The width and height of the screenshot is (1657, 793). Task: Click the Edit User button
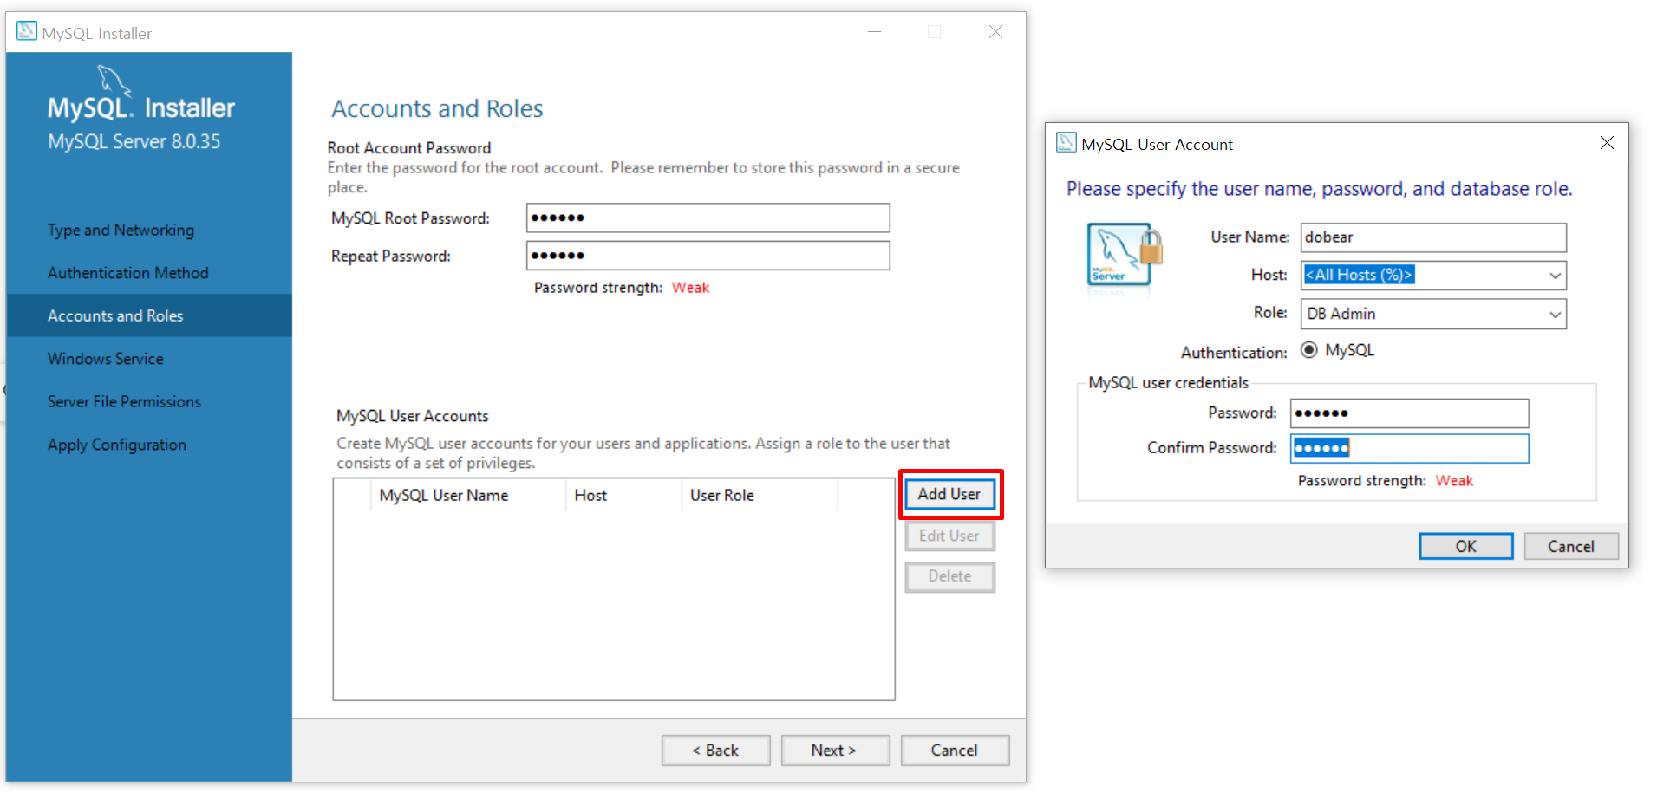tap(949, 536)
